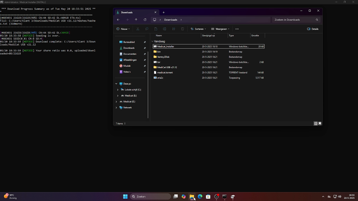Viewport: 358px width, 201px height.
Task: Click the Up one level arrow
Action: (x=136, y=20)
